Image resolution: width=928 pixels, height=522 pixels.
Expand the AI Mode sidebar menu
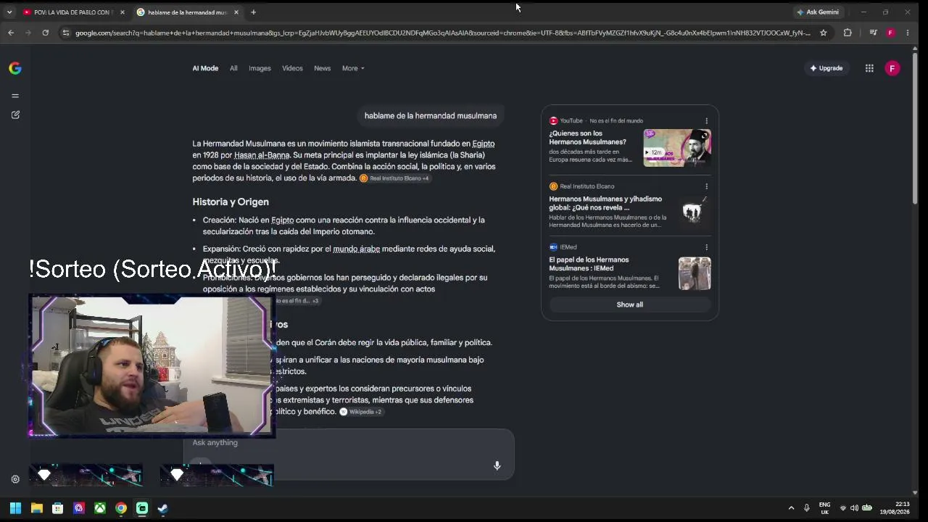pos(15,96)
